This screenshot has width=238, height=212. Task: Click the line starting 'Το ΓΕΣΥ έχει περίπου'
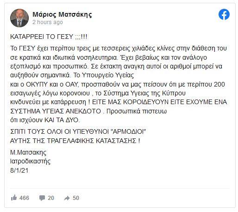tap(119, 48)
